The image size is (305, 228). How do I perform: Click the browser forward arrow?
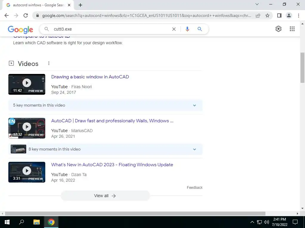coord(16,15)
